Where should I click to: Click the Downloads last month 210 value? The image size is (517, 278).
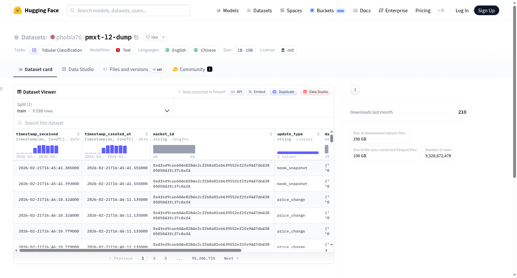[462, 112]
